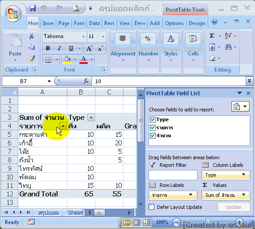Image resolution: width=255 pixels, height=229 pixels.
Task: Click the Bold formatting button
Action: click(48, 48)
